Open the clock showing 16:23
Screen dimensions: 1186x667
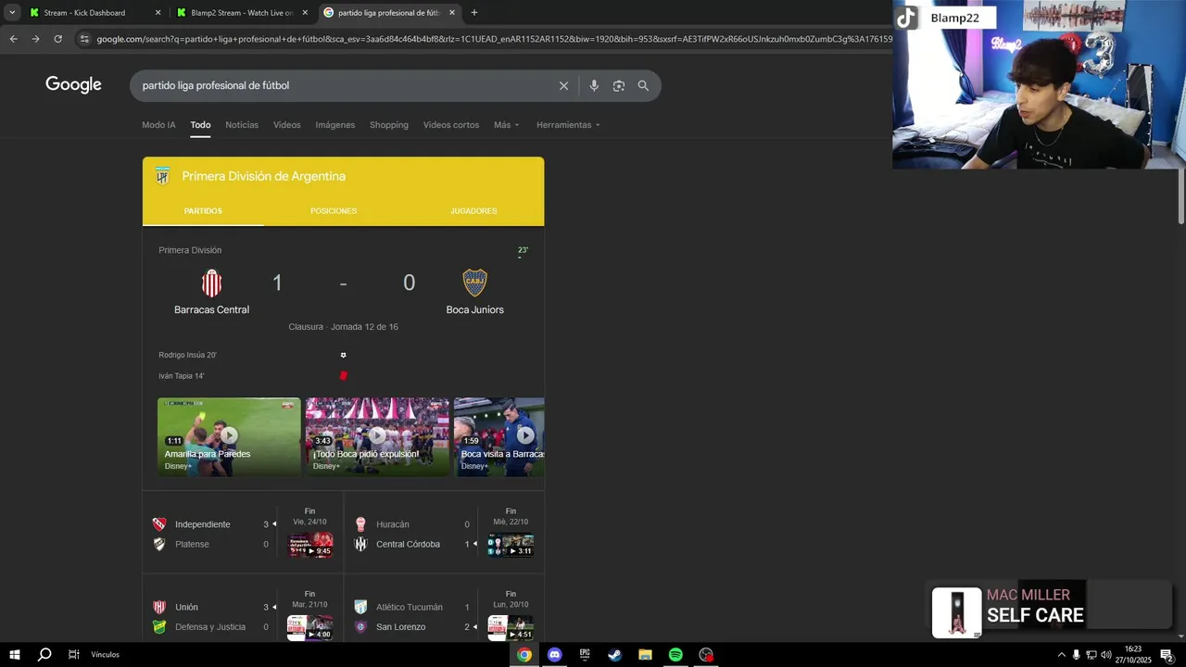tap(1132, 655)
